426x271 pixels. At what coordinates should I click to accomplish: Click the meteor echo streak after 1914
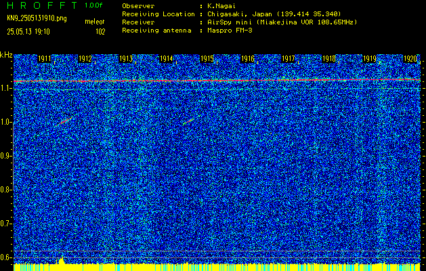tap(188, 121)
